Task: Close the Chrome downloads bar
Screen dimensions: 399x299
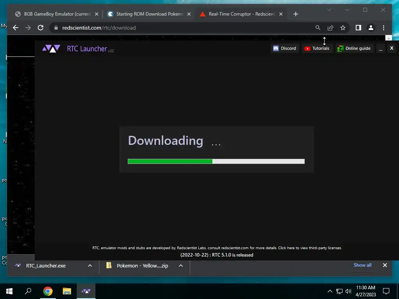Action: 385,265
